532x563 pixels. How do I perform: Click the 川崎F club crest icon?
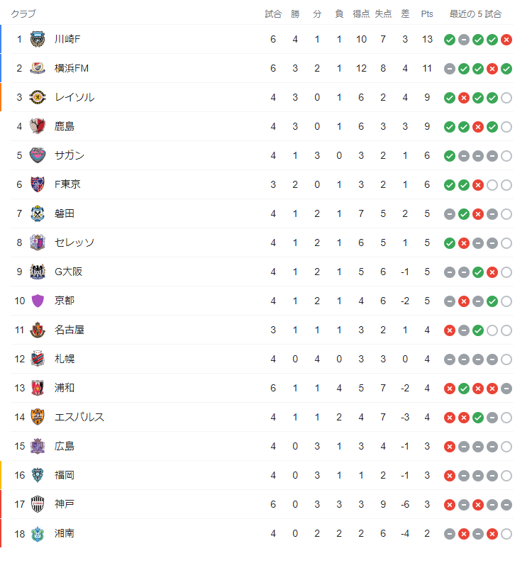38,39
